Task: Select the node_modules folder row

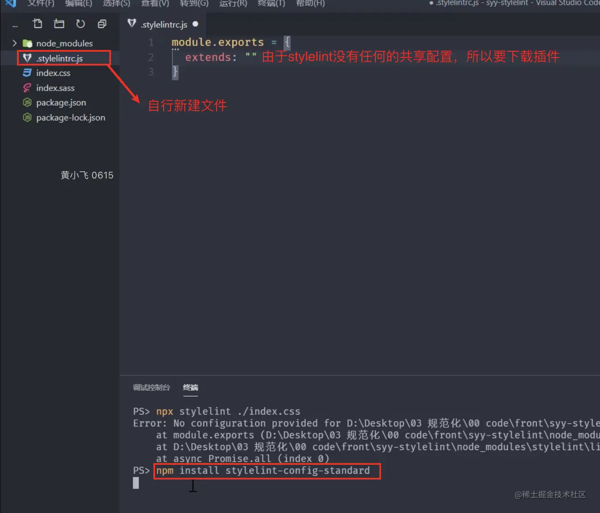Action: pos(60,43)
